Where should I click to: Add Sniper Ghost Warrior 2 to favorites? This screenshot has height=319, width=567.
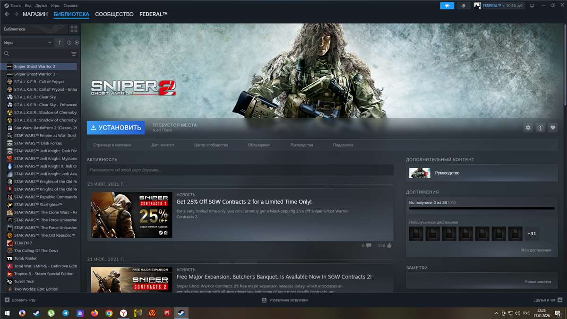coord(552,128)
